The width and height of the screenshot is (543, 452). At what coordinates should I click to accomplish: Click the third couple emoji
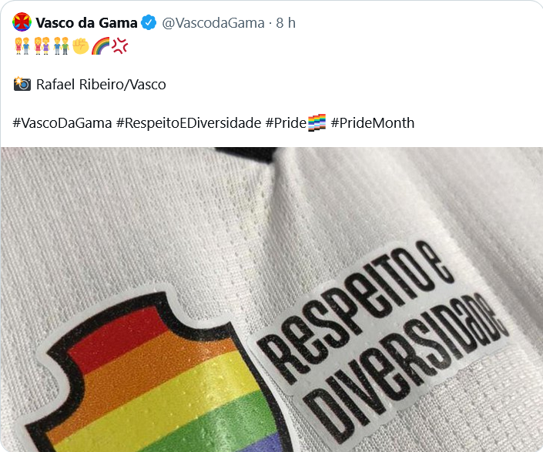(62, 46)
